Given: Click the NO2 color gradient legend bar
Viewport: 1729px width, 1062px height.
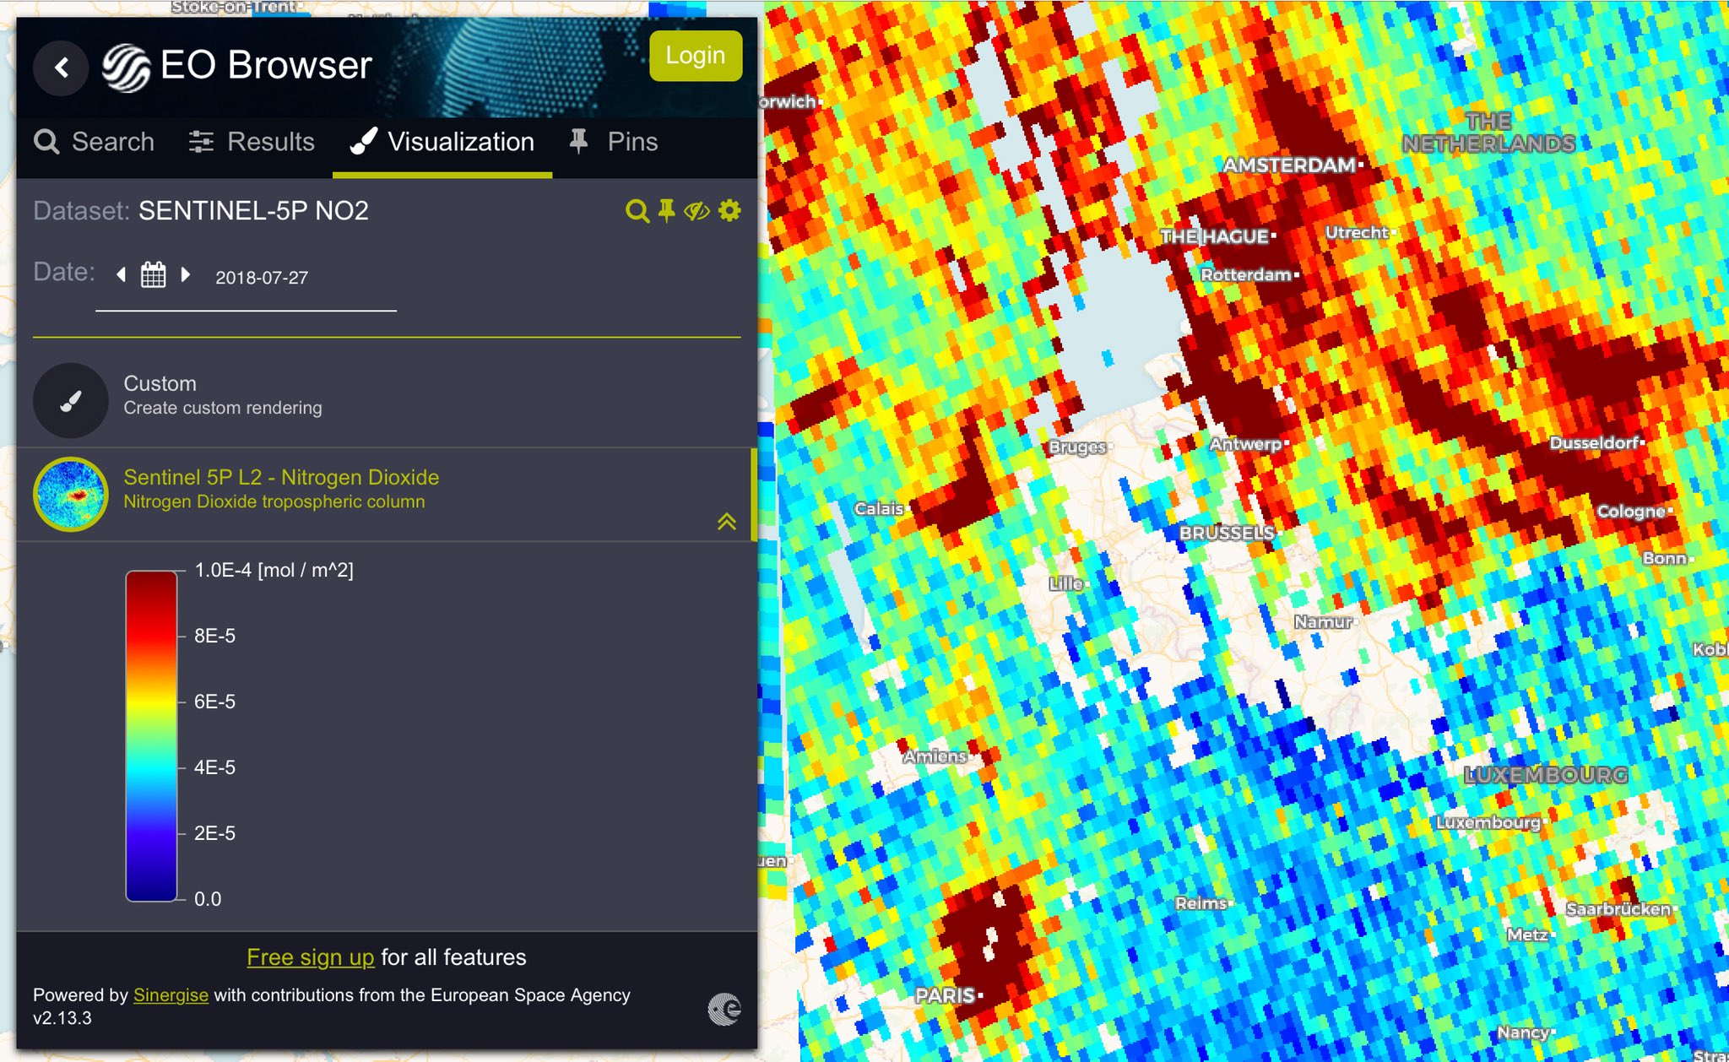Looking at the screenshot, I should pyautogui.click(x=151, y=735).
